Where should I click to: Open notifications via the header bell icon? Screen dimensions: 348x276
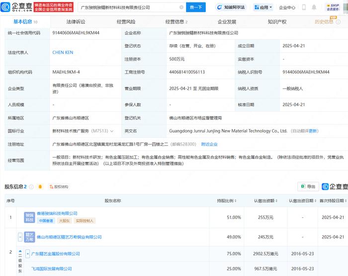[x=314, y=7]
